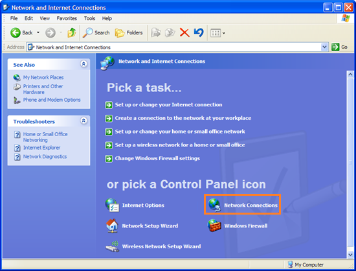This screenshot has width=356, height=271.
Task: Click the red Delete X icon
Action: coord(184,32)
